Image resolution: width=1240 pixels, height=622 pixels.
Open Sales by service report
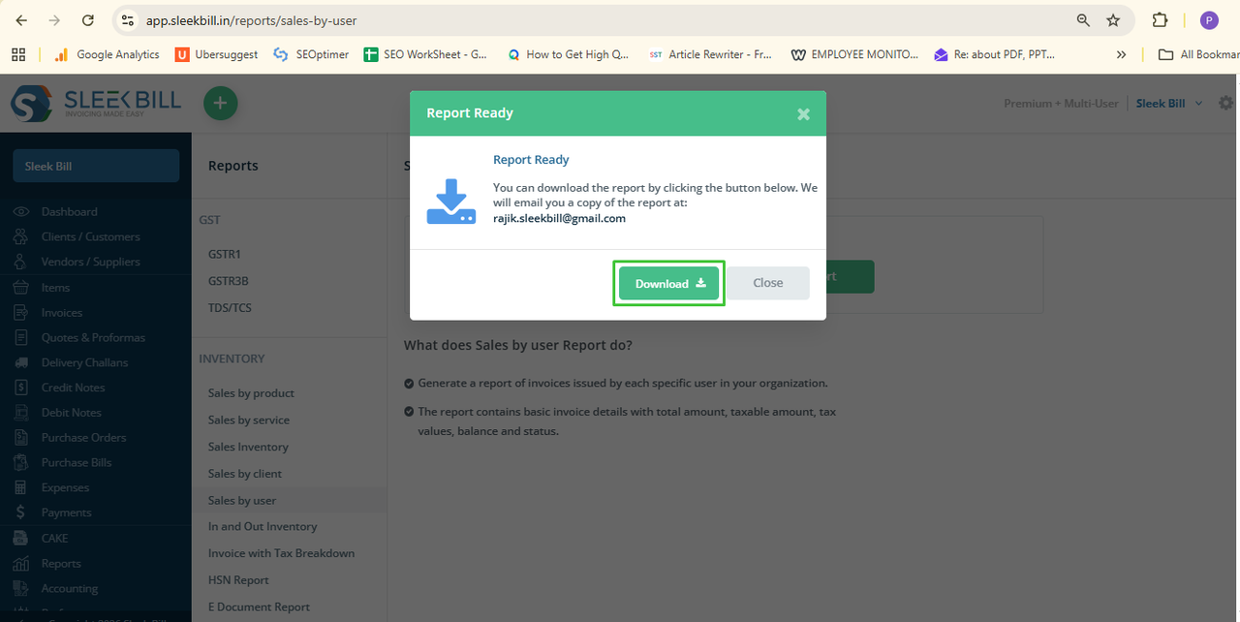[x=249, y=420]
